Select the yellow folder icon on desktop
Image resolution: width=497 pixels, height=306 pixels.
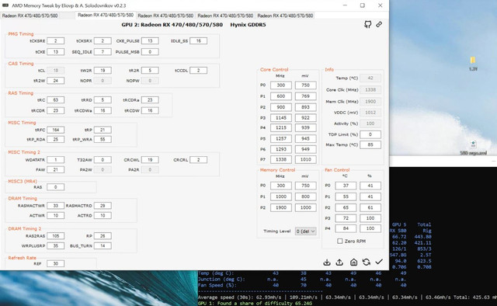(473, 60)
